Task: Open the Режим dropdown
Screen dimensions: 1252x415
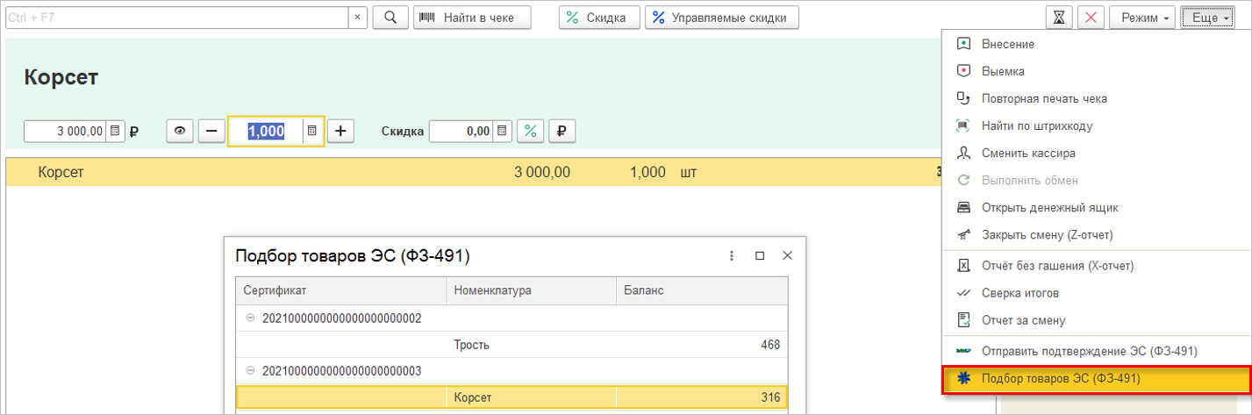Action: click(x=1141, y=18)
